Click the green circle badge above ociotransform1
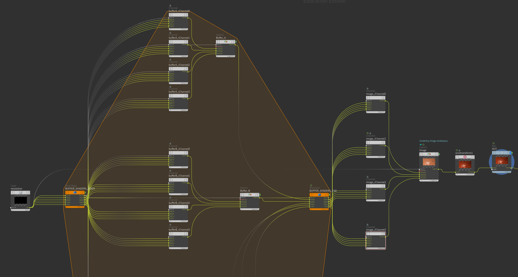 [457, 150]
